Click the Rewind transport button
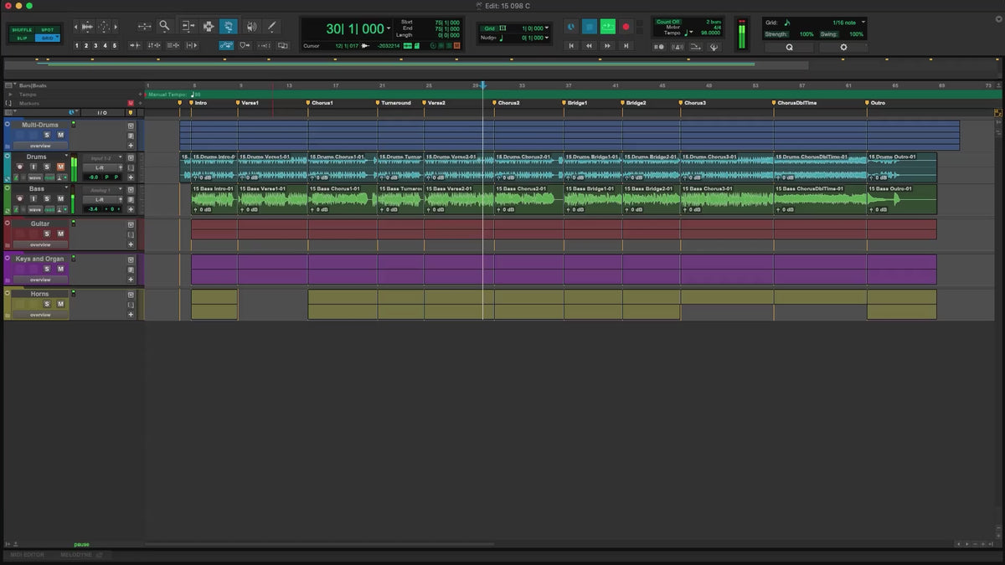 (x=589, y=46)
